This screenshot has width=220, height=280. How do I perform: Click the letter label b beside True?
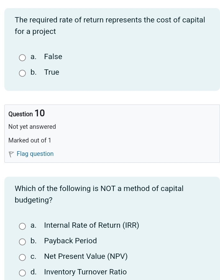[x=33, y=72]
